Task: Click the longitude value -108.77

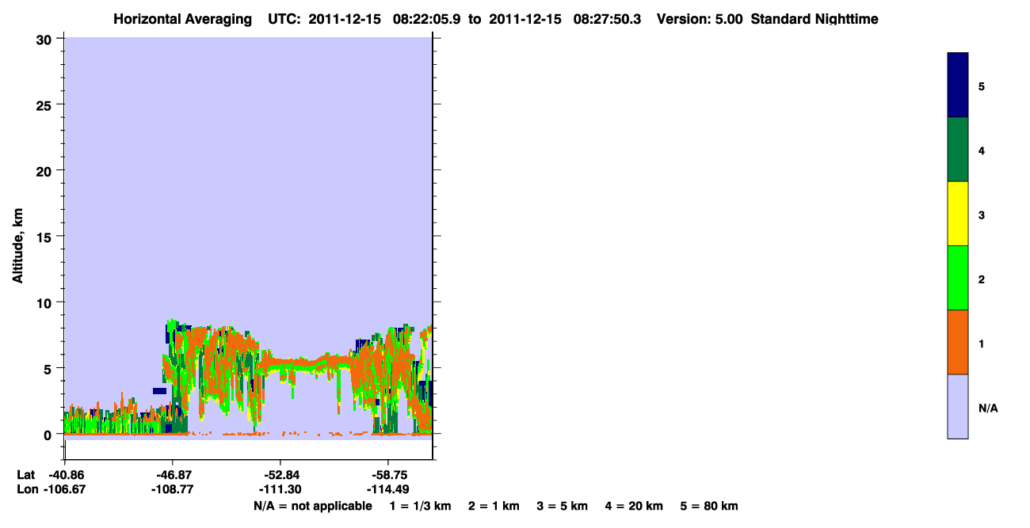Action: (x=173, y=489)
